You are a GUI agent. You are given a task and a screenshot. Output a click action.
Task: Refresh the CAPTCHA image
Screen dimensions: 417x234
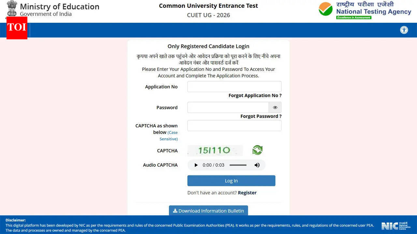click(x=257, y=150)
